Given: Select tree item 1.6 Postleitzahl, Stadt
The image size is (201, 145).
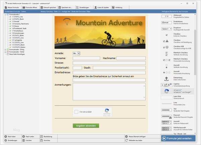Looking at the screenshot, I should tap(19, 29).
